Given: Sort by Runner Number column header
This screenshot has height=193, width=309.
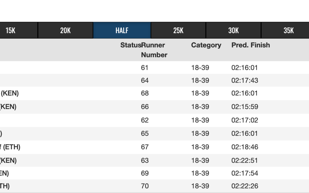Looking at the screenshot, I should (x=154, y=50).
